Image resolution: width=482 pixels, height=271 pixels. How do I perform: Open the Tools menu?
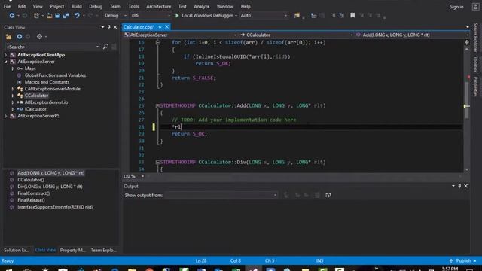pyautogui.click(x=133, y=6)
